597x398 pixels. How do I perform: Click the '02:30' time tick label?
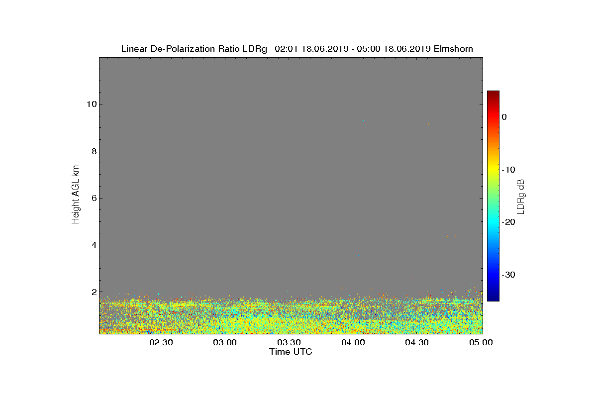161,342
